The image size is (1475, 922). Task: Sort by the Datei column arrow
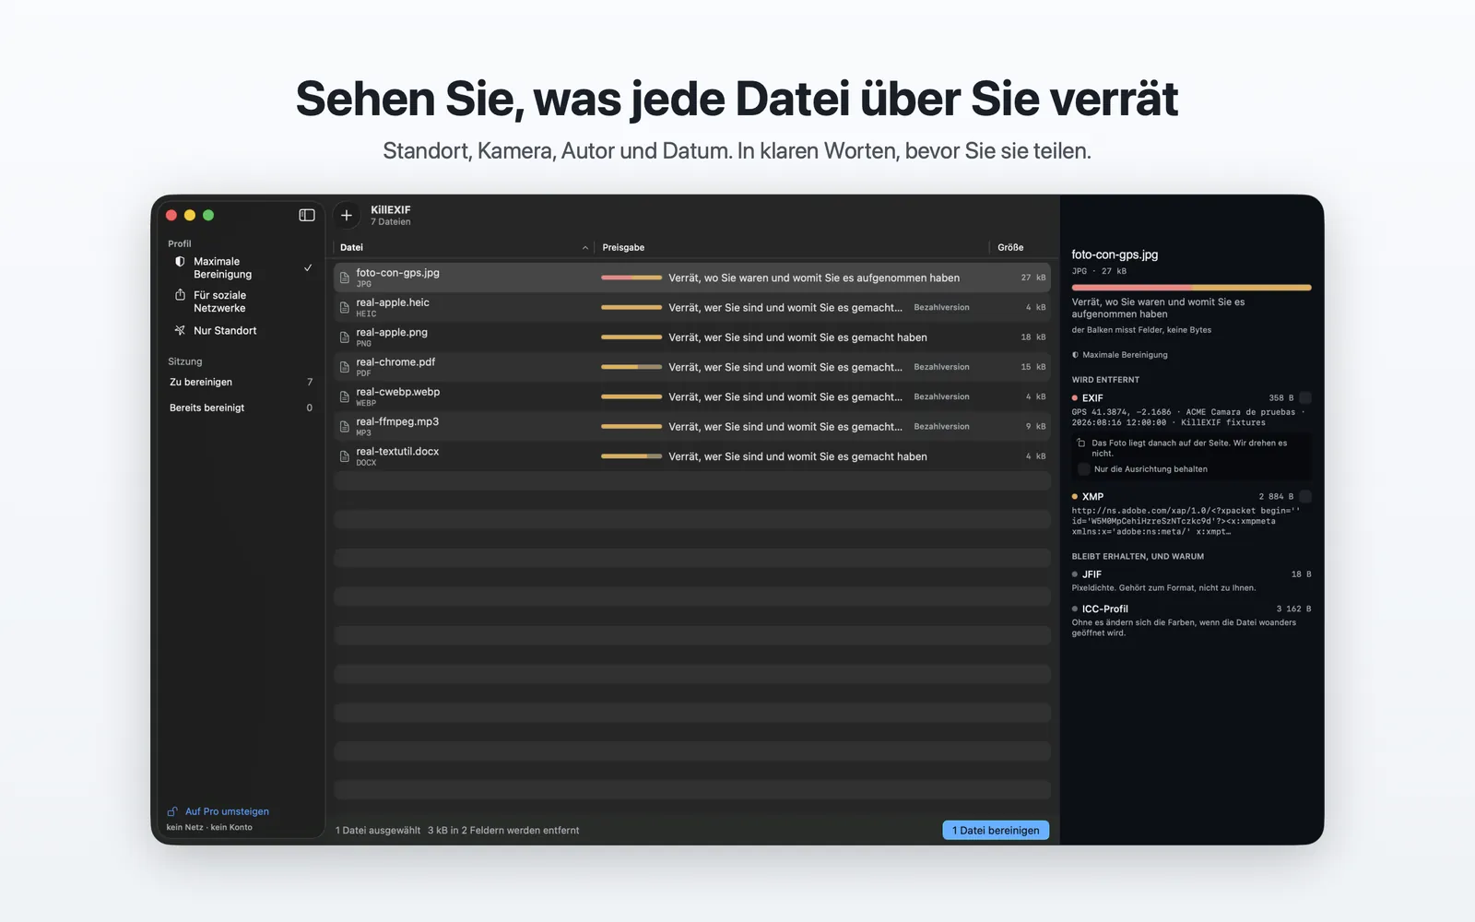[585, 247]
